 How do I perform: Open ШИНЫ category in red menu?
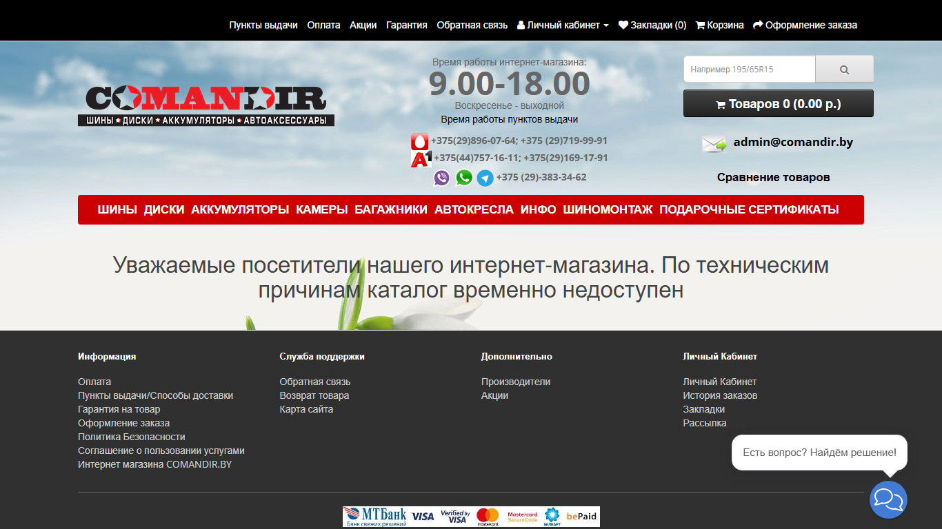click(117, 209)
